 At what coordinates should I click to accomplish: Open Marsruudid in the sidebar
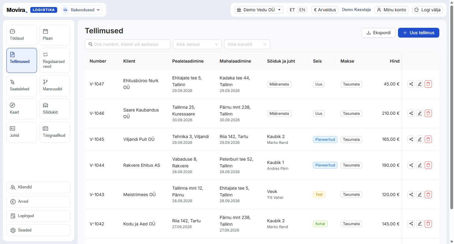tap(55, 86)
